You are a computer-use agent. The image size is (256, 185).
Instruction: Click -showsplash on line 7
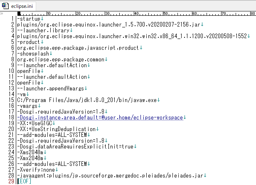(x=33, y=54)
